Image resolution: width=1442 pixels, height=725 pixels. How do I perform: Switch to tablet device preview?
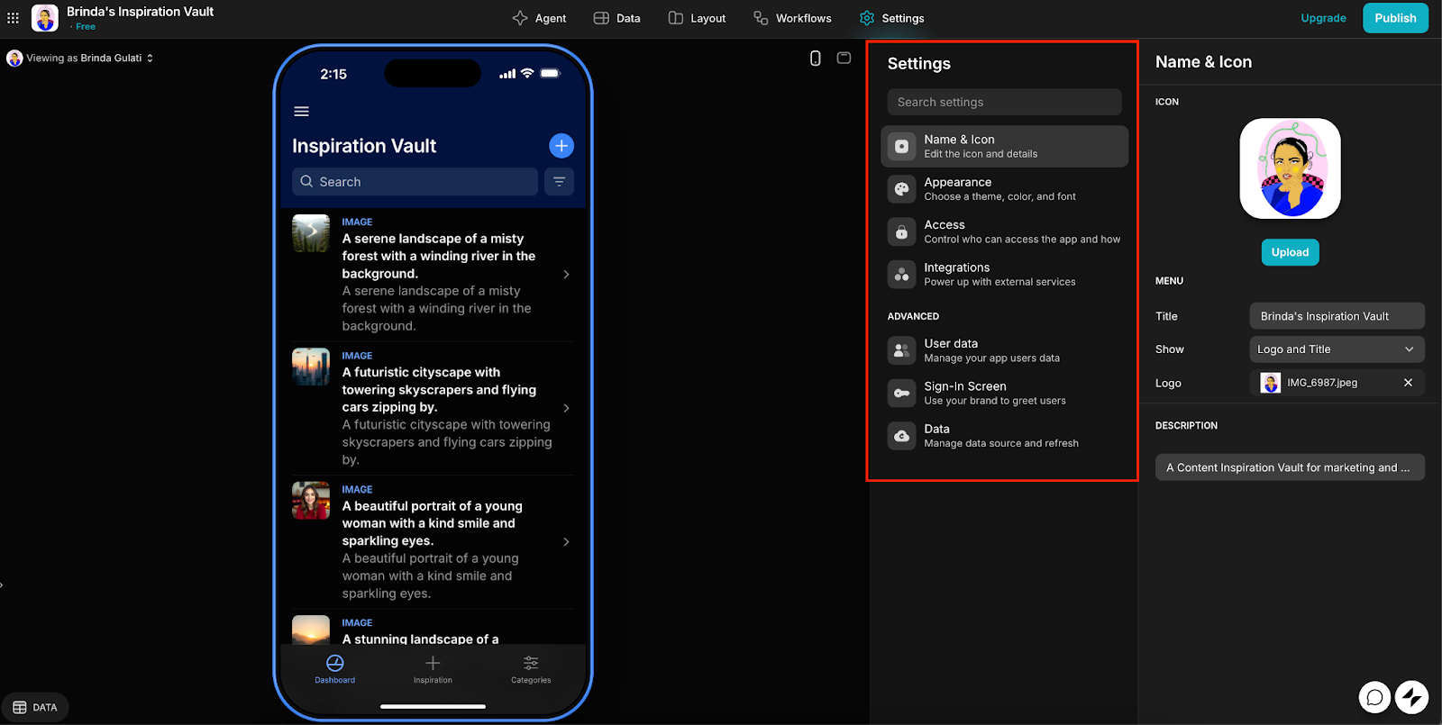click(844, 59)
